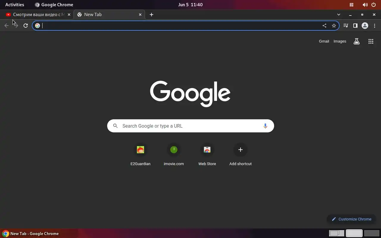Switch to the first workspace thumbnail
Screen dimensions: 381x238
point(337,233)
